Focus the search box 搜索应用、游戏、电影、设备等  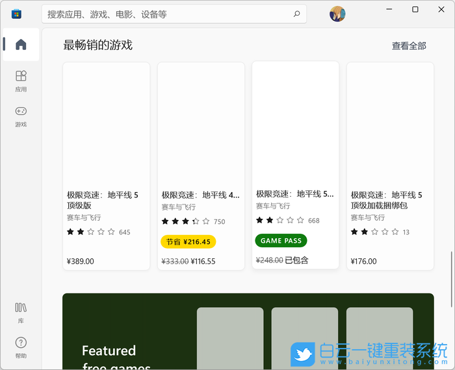(174, 14)
